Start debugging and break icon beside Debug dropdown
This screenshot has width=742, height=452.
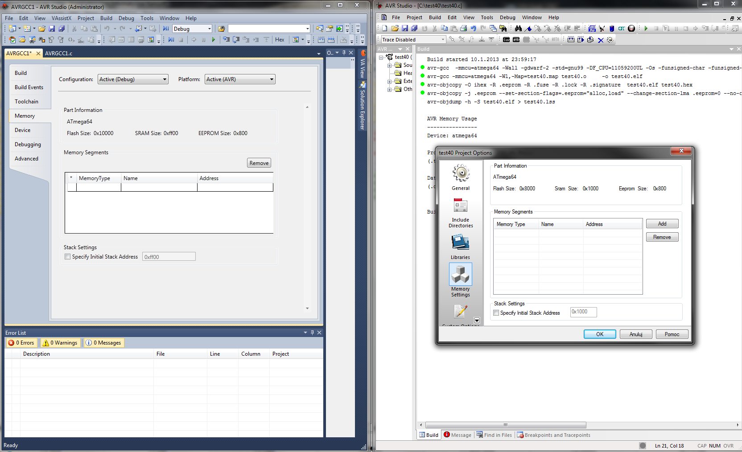[x=166, y=29]
